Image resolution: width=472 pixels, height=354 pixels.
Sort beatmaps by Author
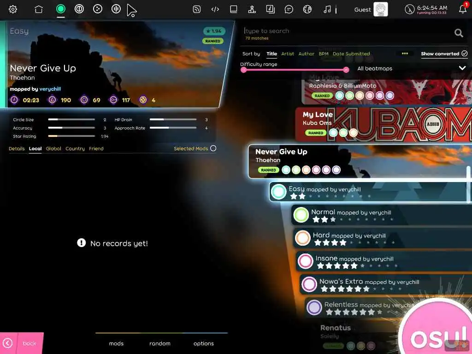tap(307, 54)
